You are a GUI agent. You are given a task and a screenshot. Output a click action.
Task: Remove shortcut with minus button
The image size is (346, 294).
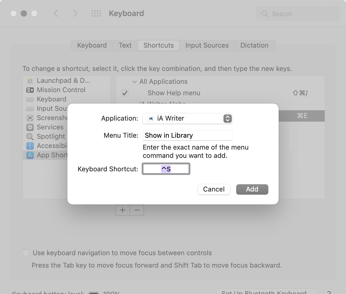click(137, 210)
